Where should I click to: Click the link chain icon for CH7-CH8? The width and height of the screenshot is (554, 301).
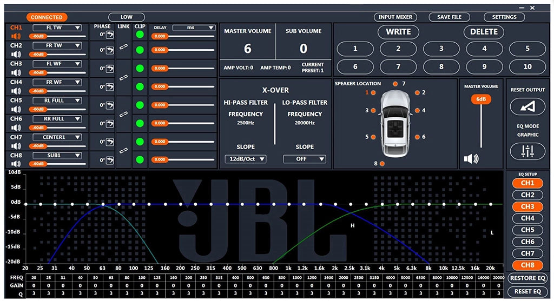click(123, 151)
